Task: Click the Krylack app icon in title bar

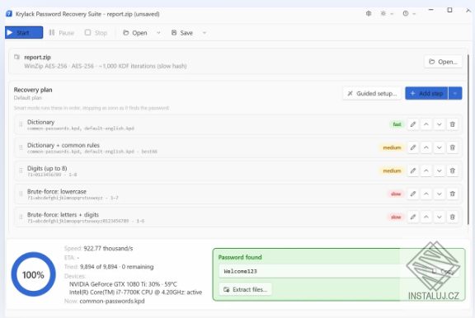Action: coord(9,14)
